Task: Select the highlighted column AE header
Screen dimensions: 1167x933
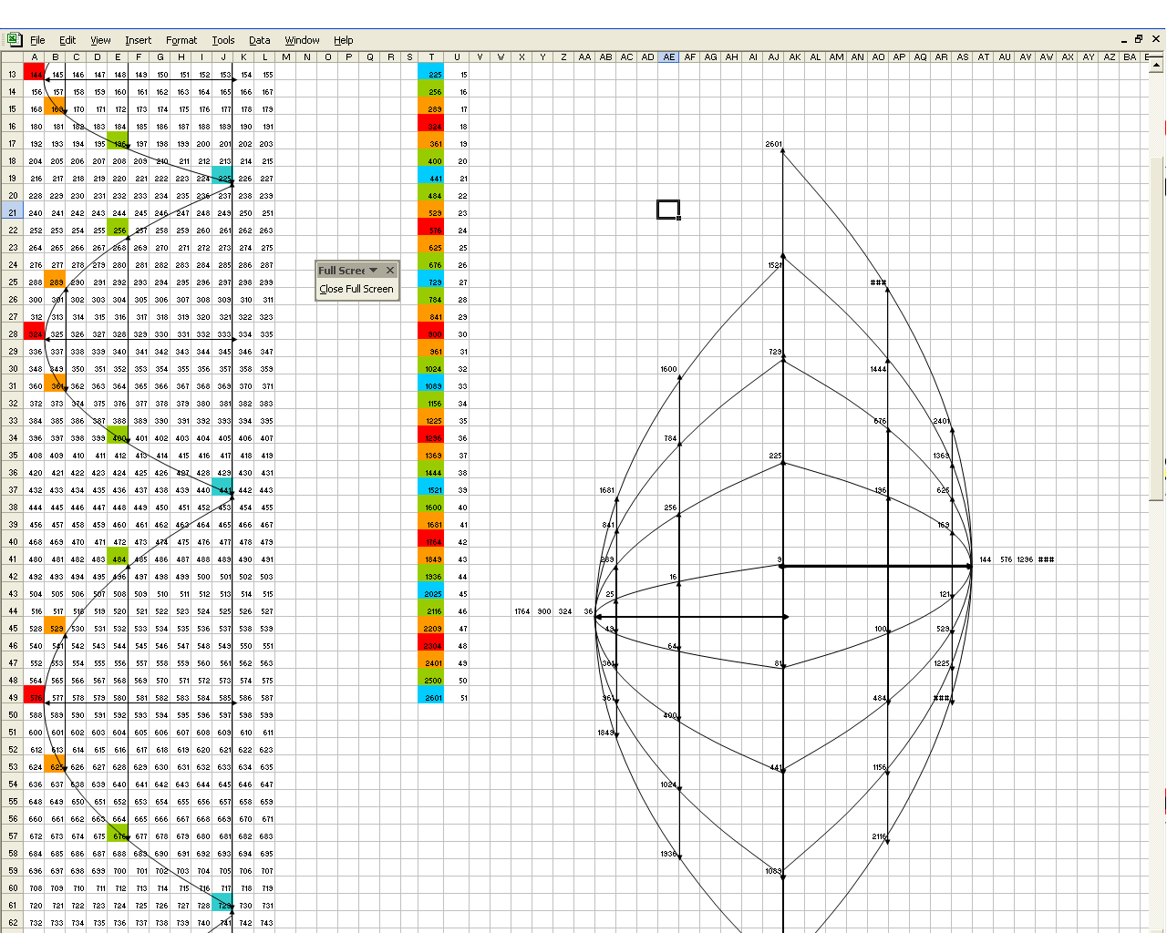Action: (669, 56)
